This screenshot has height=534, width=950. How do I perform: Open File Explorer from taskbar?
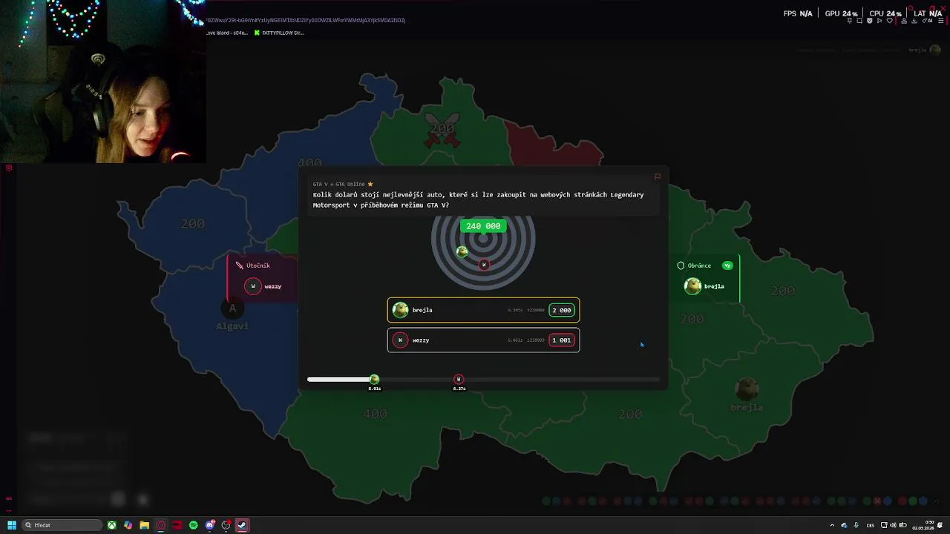144,525
